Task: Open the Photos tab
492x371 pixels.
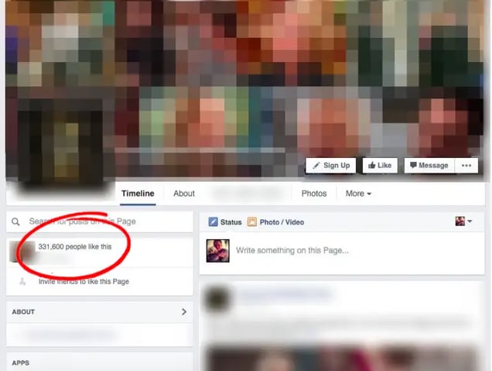Action: click(314, 194)
